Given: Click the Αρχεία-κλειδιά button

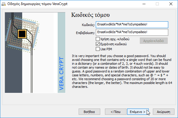Looking at the screenshot, I should 153,41.
